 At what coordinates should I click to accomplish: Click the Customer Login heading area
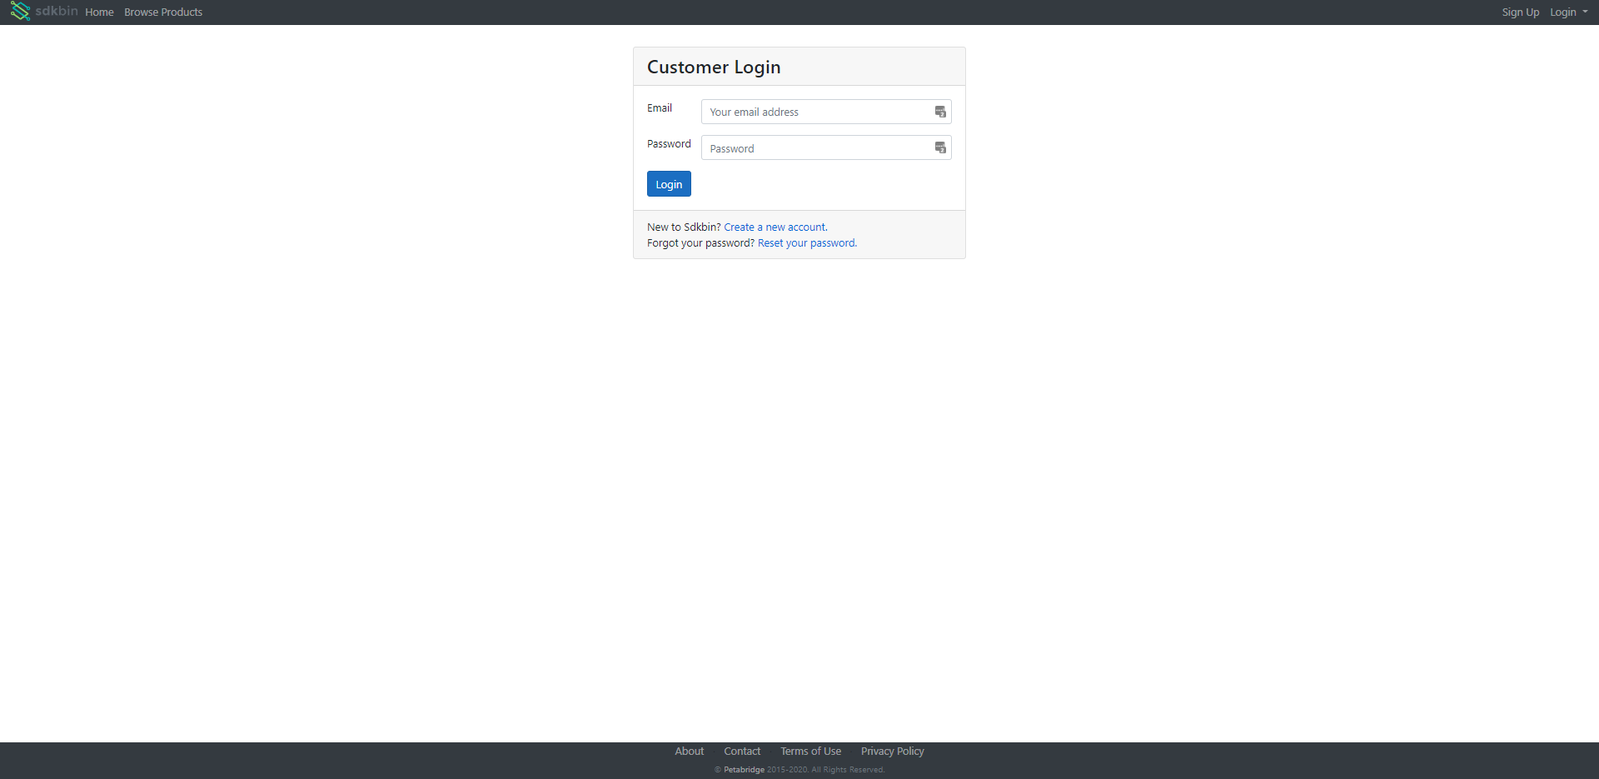713,66
